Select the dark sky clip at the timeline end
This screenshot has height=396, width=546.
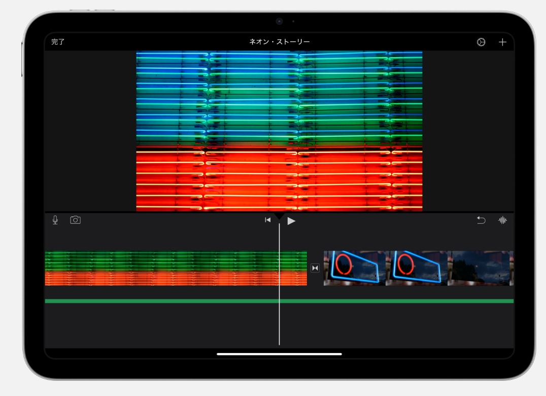(x=480, y=268)
